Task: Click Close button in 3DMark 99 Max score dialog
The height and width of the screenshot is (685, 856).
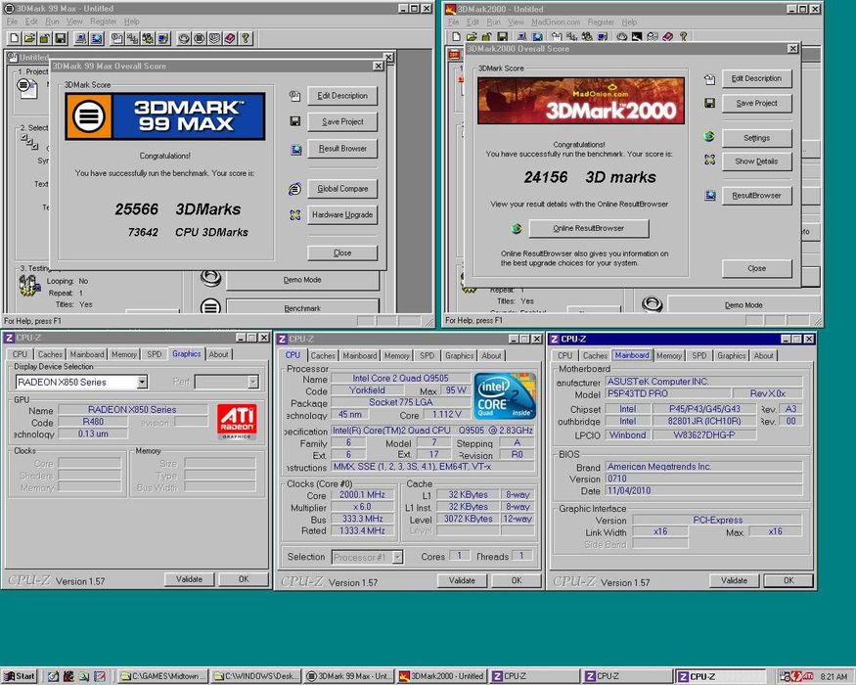Action: (x=342, y=252)
